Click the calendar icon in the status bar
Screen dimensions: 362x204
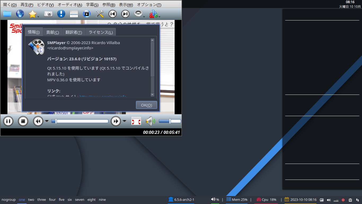point(287,199)
